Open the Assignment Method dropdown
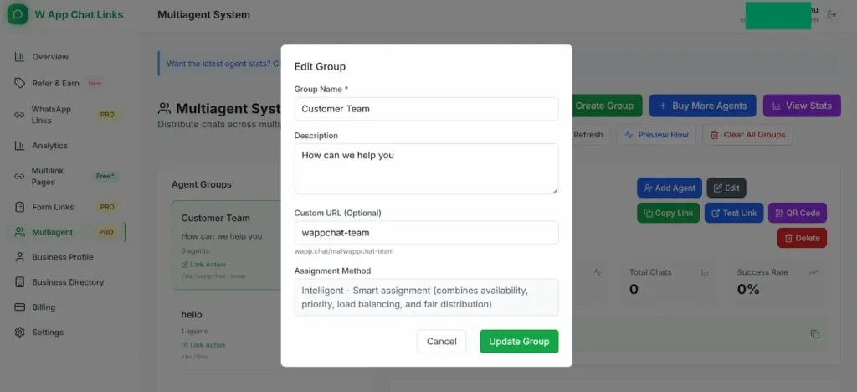The width and height of the screenshot is (857, 392). tap(426, 297)
